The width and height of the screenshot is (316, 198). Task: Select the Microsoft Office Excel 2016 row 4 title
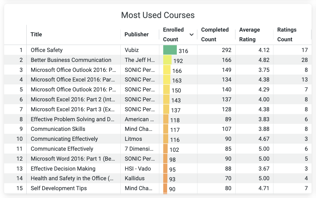coord(73,80)
